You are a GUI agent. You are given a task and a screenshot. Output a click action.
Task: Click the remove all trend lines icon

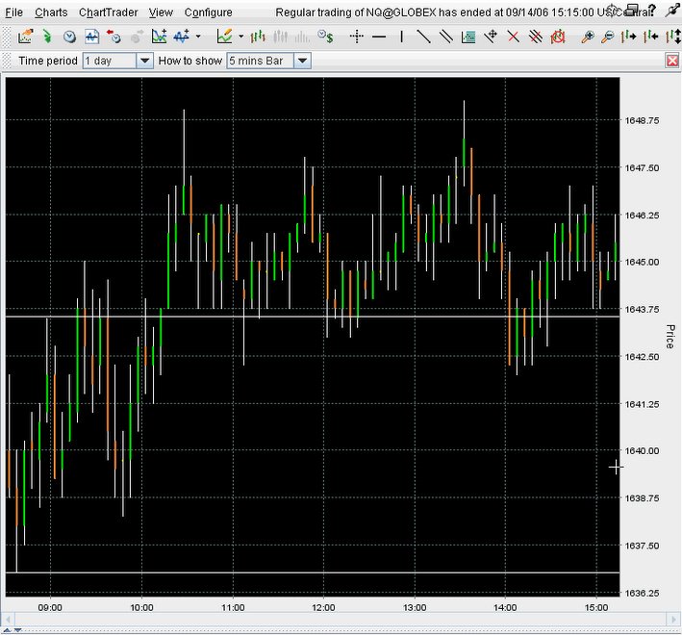(536, 37)
